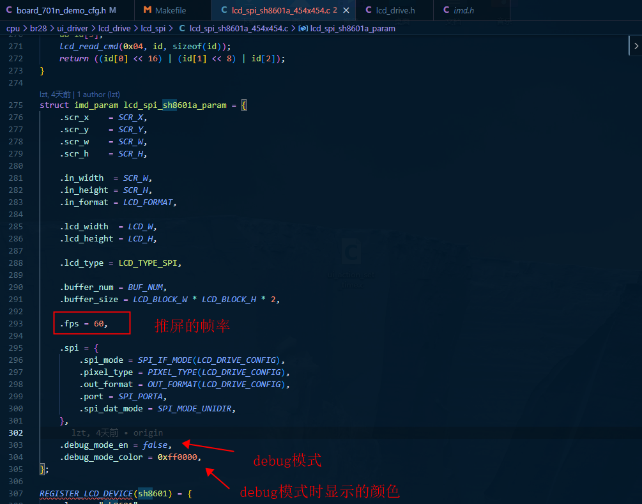Click the C file icon on board_701n_demo_cfg.h tab

click(9, 10)
